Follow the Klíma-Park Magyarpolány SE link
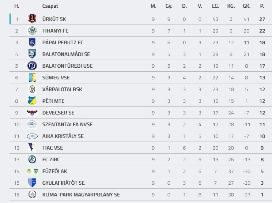Screen dimensions: 272x203 click(81, 195)
